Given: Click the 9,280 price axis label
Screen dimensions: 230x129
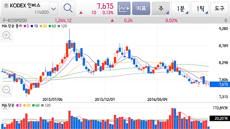Looking at the screenshot, I should click(x=223, y=29).
